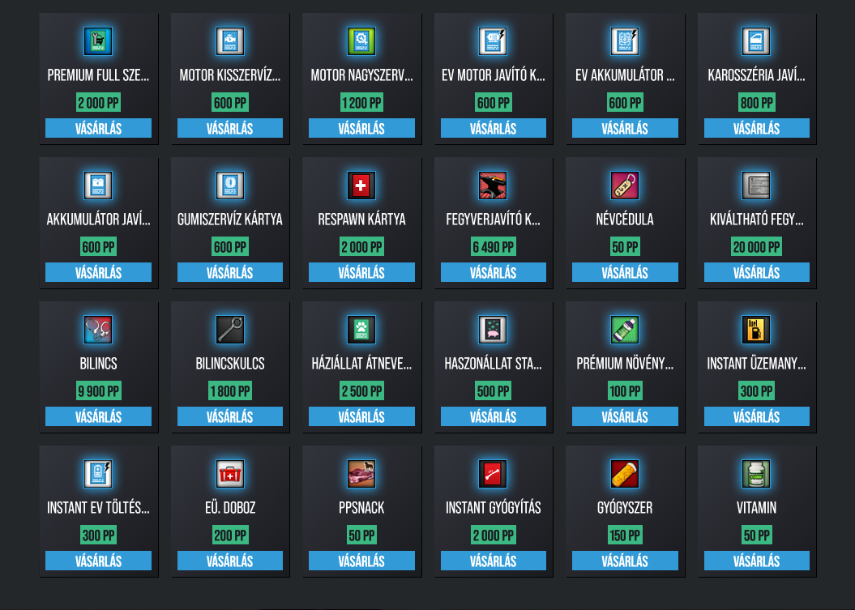Viewport: 855px width, 610px height.
Task: Click the Névcédula name tag icon
Action: click(x=625, y=186)
